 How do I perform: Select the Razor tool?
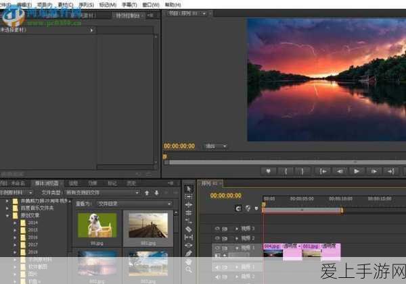click(189, 229)
